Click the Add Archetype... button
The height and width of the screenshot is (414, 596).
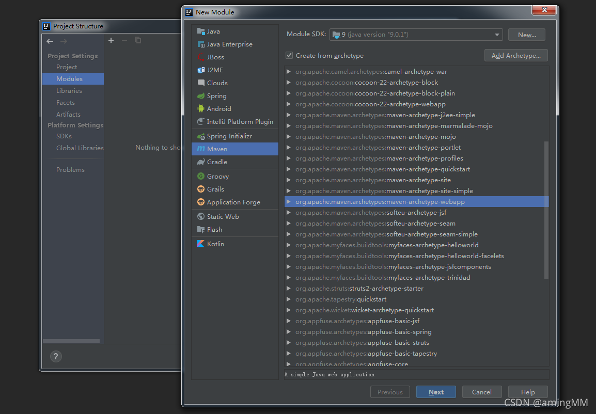tap(516, 55)
